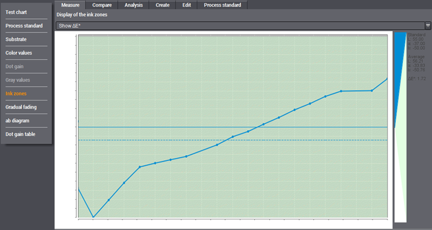Click the lowest data point on the curve
The image size is (432, 230).
pos(93,218)
